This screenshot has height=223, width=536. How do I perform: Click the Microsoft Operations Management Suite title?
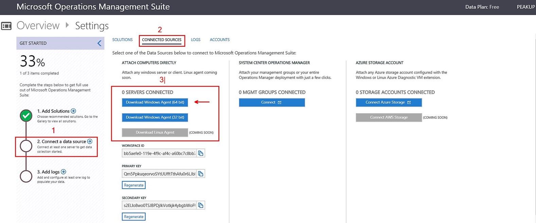93,7
